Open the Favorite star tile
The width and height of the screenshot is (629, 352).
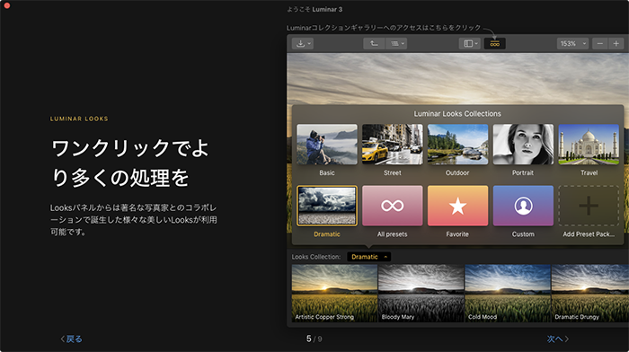point(457,206)
